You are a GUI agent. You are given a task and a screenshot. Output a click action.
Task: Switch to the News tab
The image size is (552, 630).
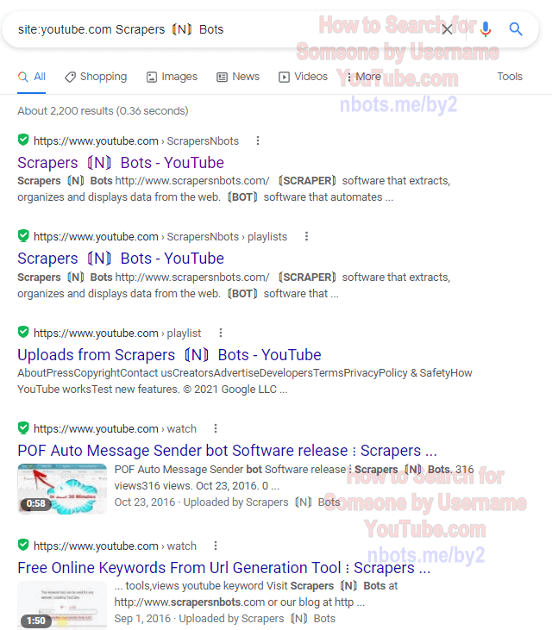click(238, 77)
